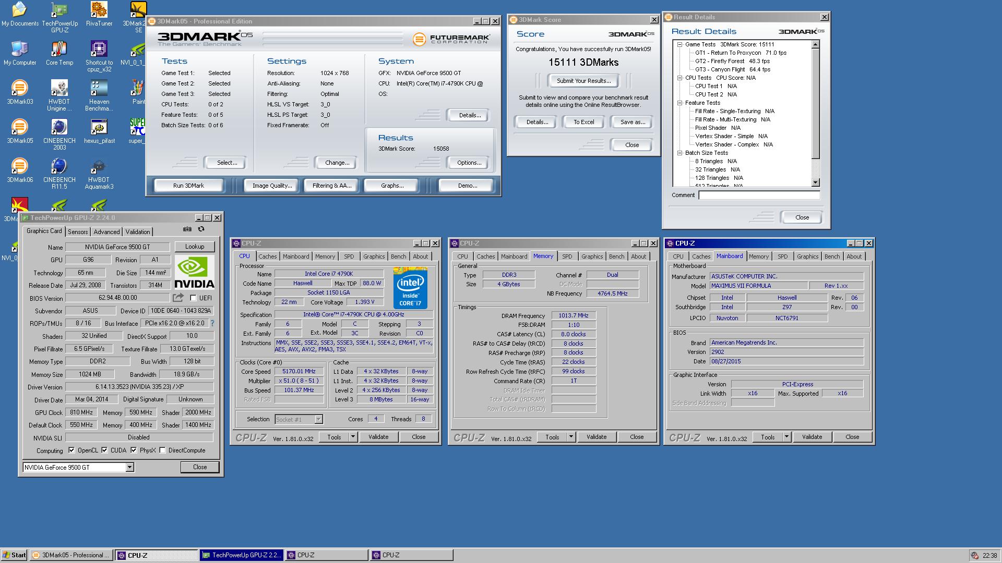Collapse CPU Tests tree node

click(x=679, y=78)
